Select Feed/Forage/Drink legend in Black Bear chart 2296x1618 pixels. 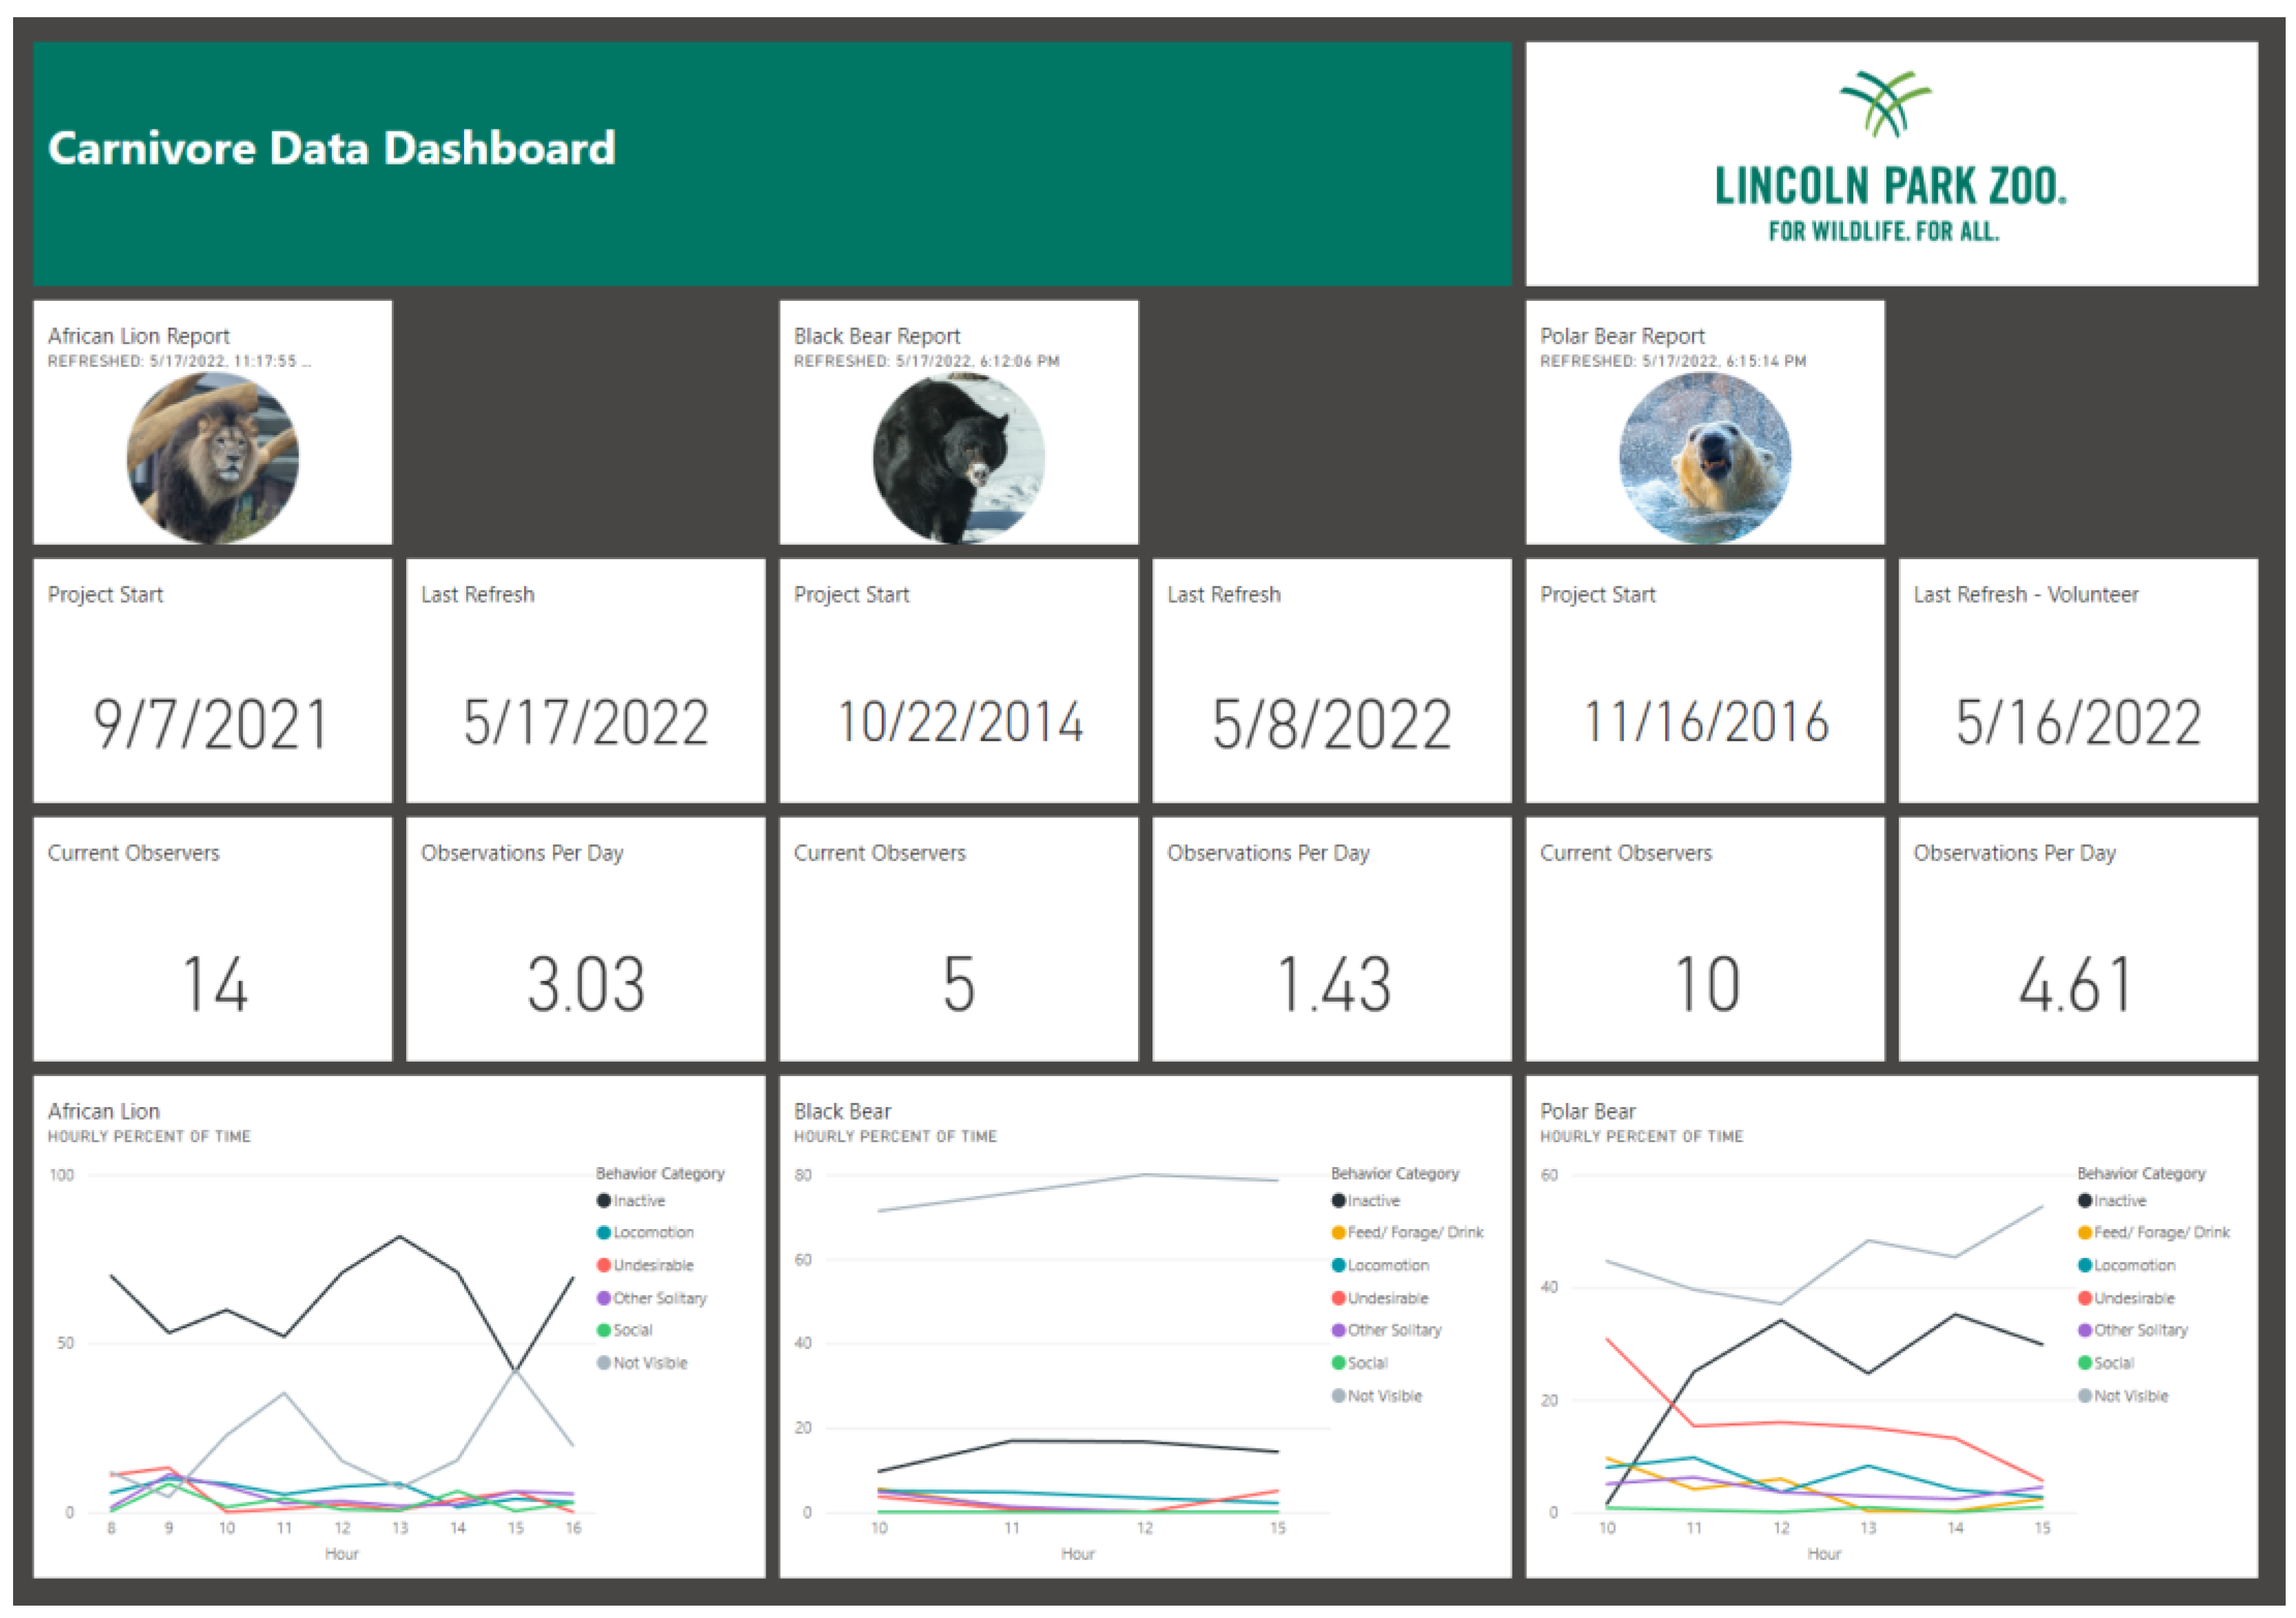click(x=1414, y=1233)
